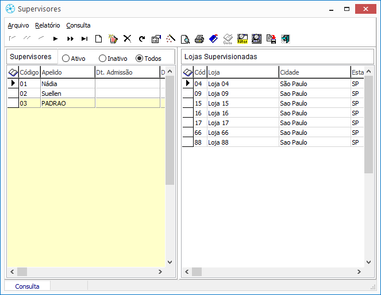The height and width of the screenshot is (295, 381).
Task: Click the Loja 66 cell
Action: tap(243, 133)
